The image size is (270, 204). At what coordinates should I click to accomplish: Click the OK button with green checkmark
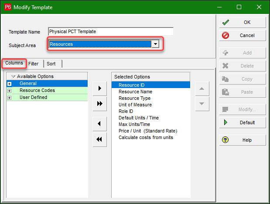(x=243, y=22)
